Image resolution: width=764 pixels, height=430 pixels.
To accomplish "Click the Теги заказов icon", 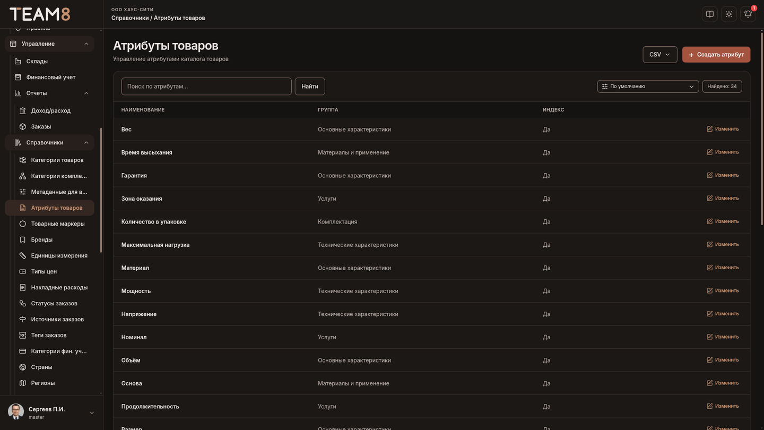I will coord(23,336).
